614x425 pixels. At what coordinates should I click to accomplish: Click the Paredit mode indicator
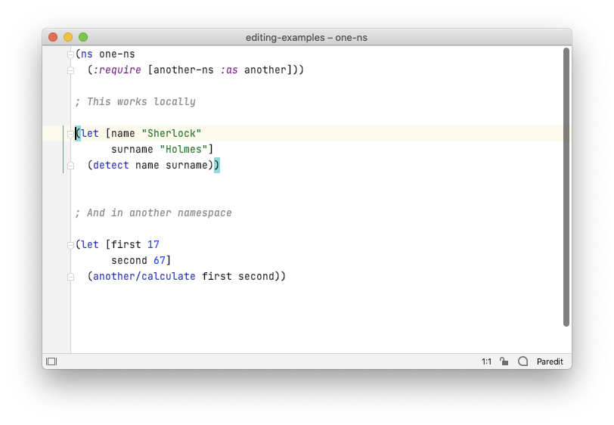(550, 361)
